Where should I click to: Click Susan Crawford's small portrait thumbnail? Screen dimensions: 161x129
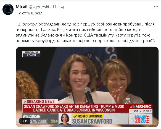pos(65,119)
